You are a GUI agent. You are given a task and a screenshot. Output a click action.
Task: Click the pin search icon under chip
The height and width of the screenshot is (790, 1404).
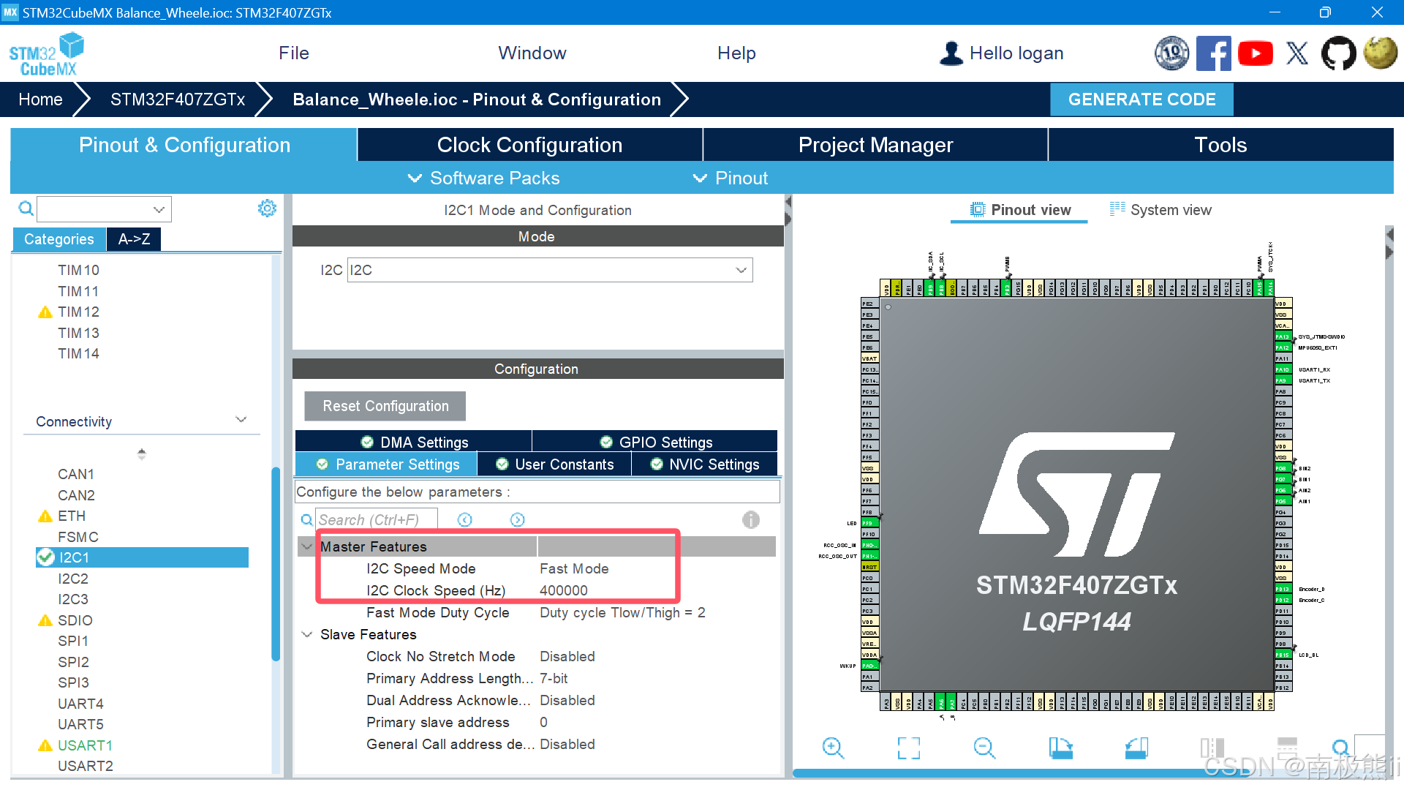coord(1340,748)
